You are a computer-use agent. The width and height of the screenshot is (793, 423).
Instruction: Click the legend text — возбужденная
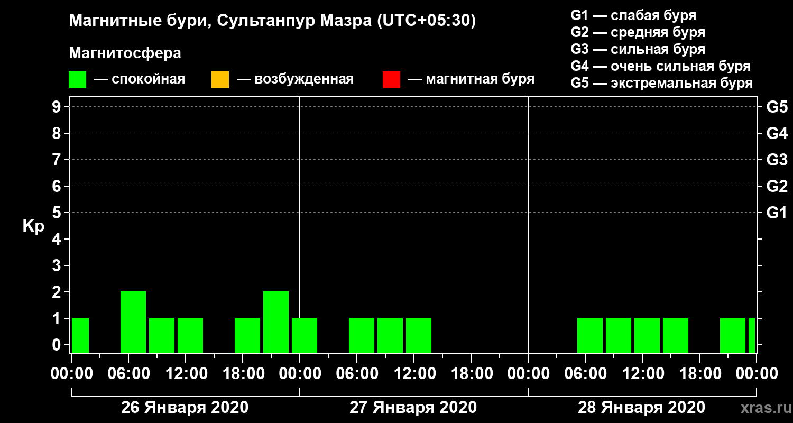tap(295, 80)
